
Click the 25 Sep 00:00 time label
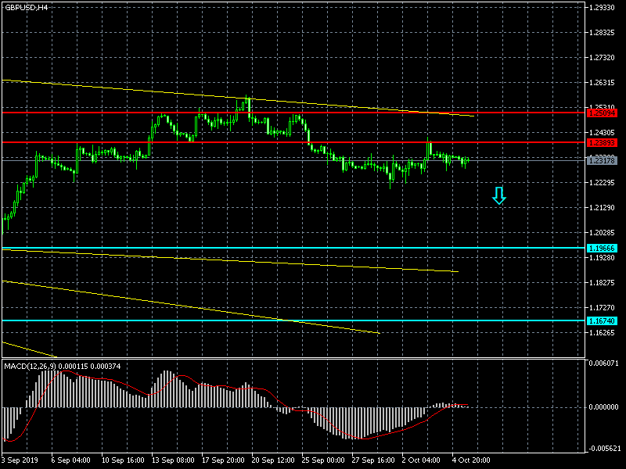click(325, 460)
